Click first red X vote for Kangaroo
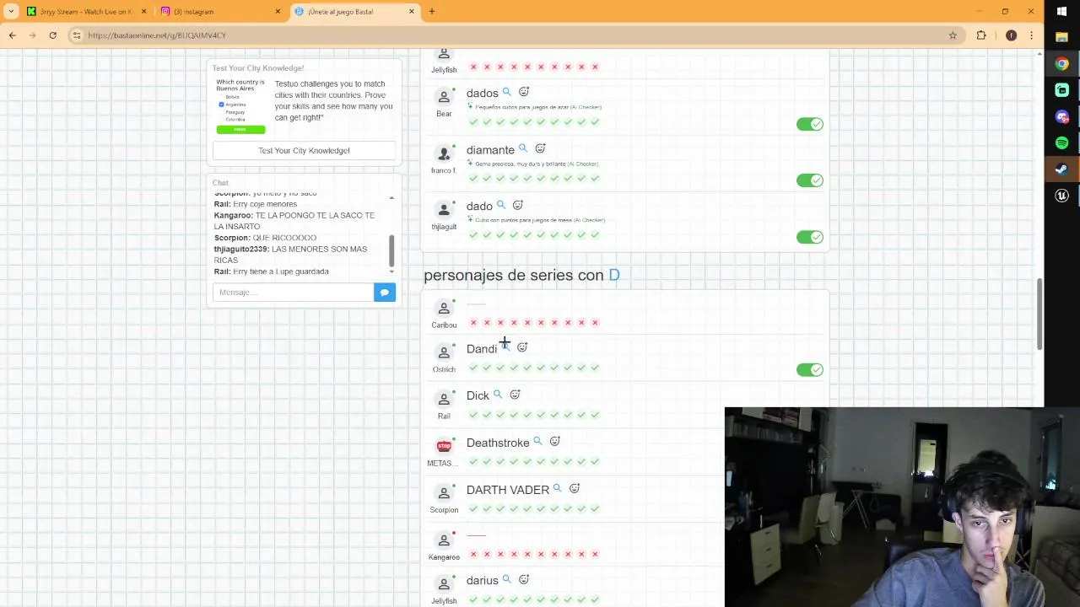This screenshot has width=1080, height=607. click(473, 554)
